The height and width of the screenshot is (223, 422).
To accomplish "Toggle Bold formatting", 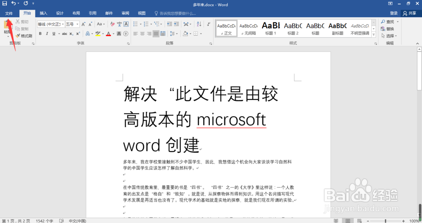I will [x=40, y=34].
